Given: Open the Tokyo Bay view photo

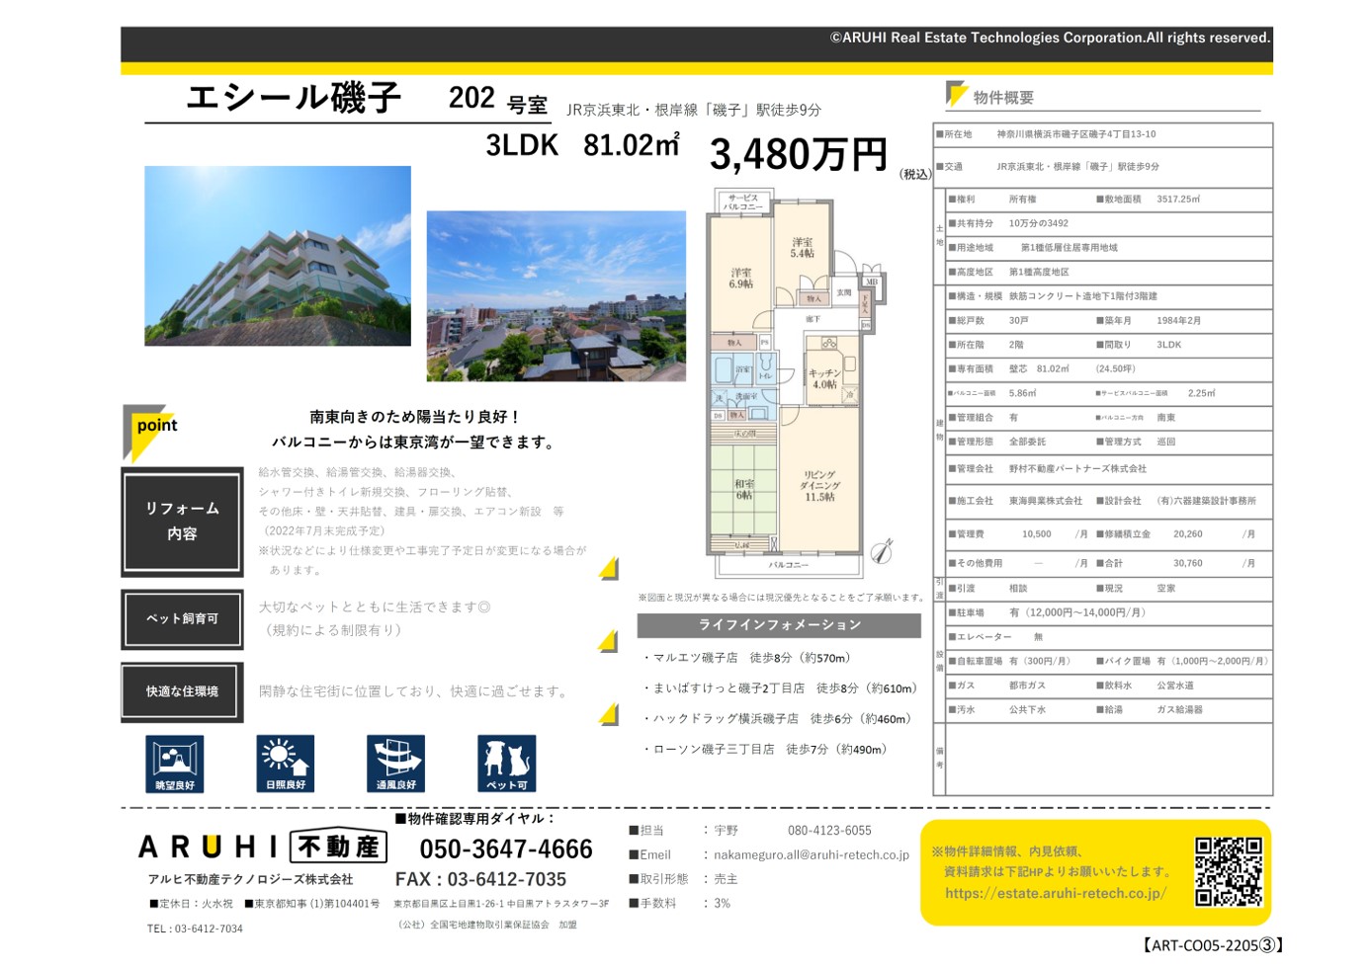Looking at the screenshot, I should point(556,295).
